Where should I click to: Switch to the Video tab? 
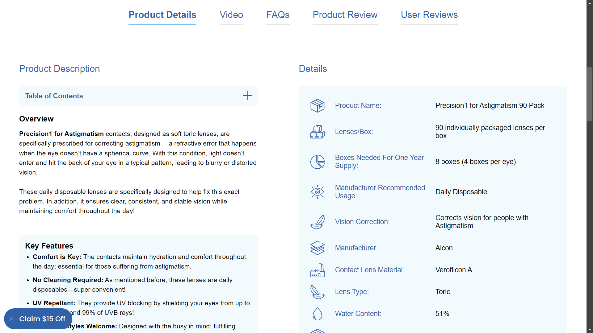click(x=231, y=15)
